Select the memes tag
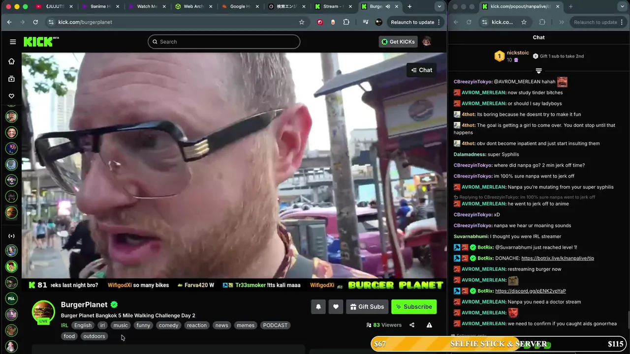The image size is (630, 354). 246,325
